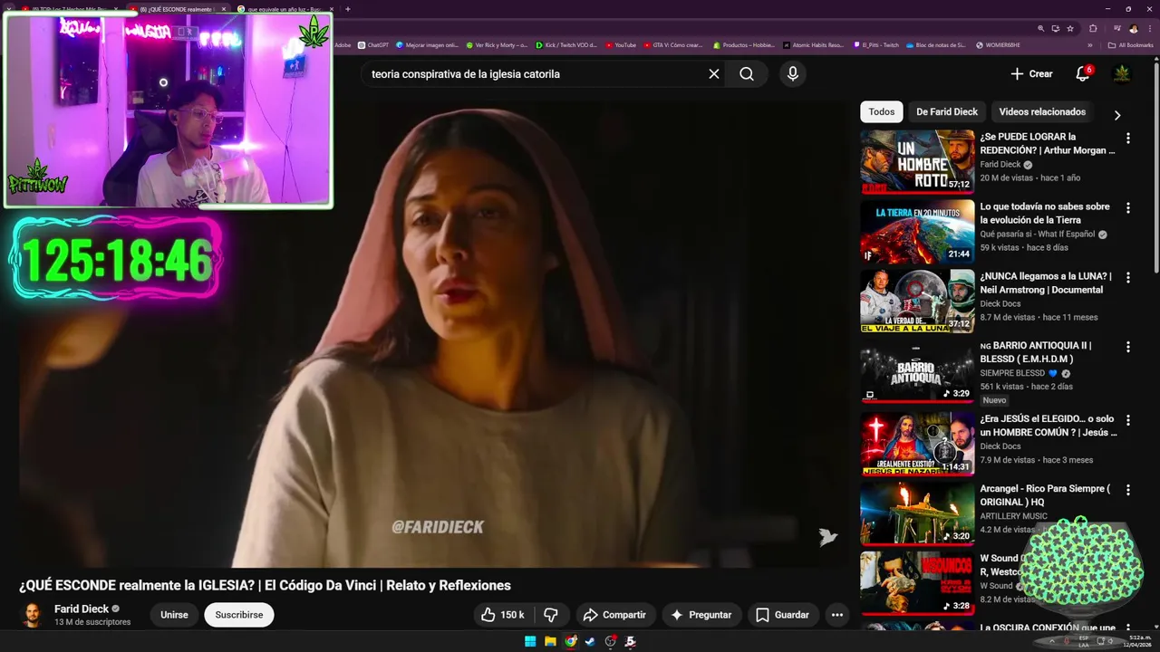1160x652 pixels.
Task: Open browser zoom magnifier in address bar
Action: (x=1041, y=28)
